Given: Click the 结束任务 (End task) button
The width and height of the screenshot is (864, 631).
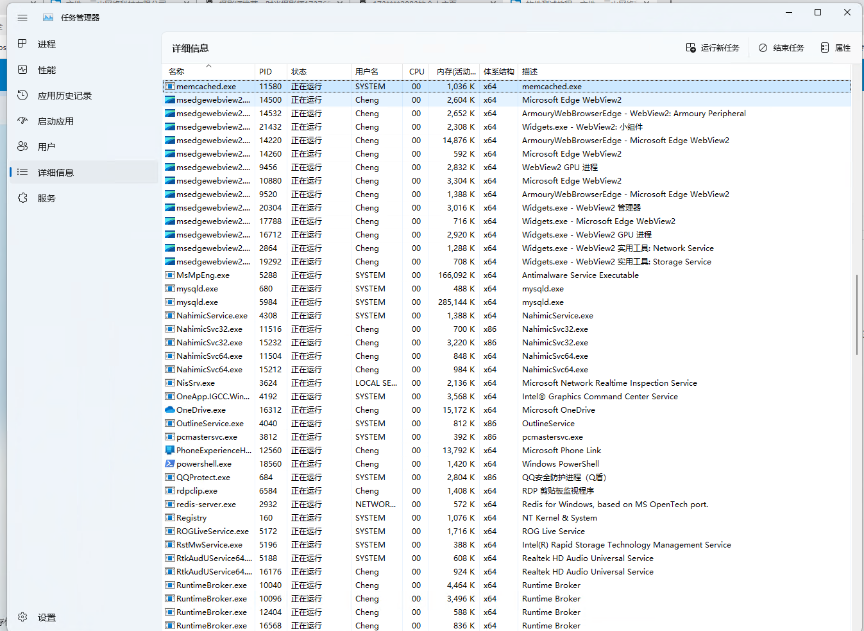Looking at the screenshot, I should click(781, 47).
